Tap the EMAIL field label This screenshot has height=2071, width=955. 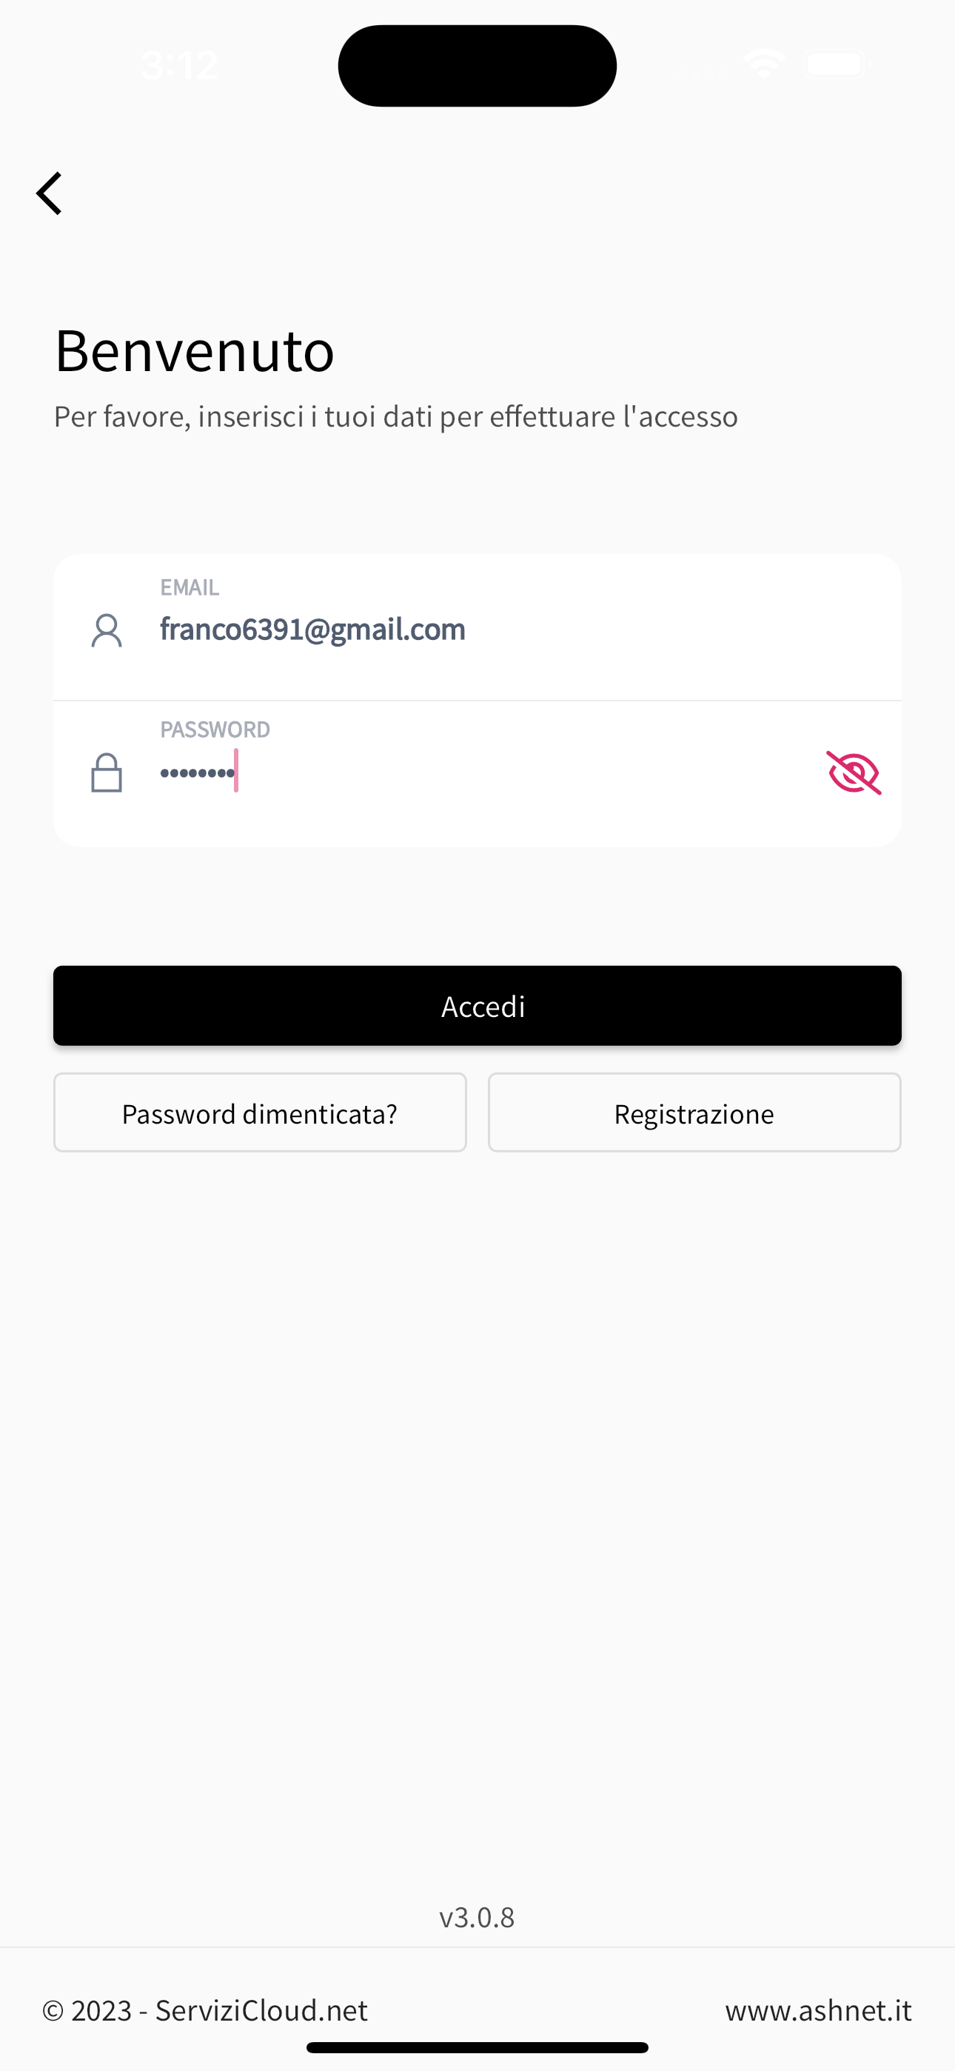(x=190, y=587)
